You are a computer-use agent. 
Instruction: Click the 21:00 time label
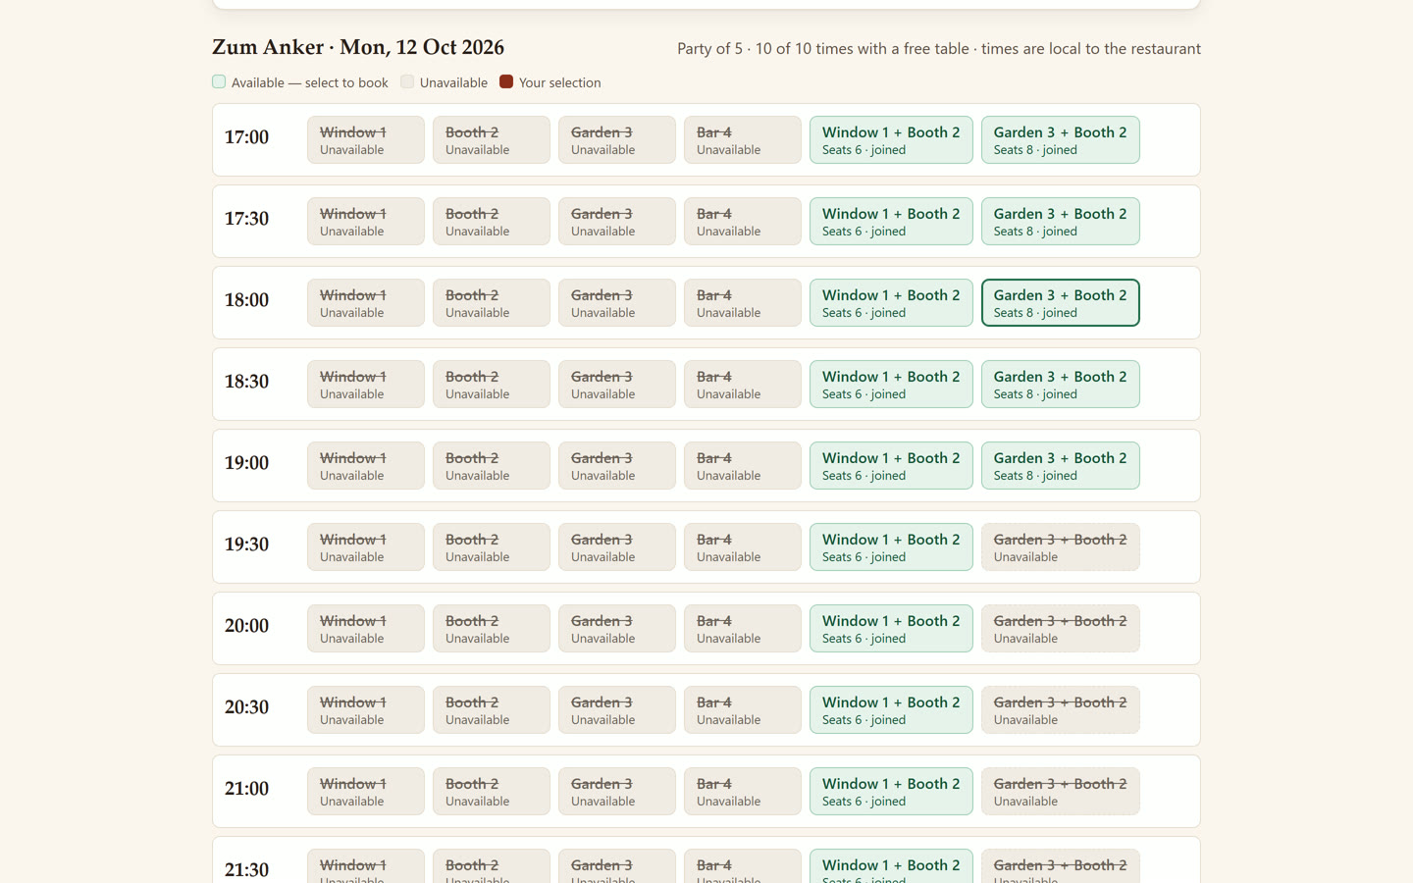tap(246, 789)
